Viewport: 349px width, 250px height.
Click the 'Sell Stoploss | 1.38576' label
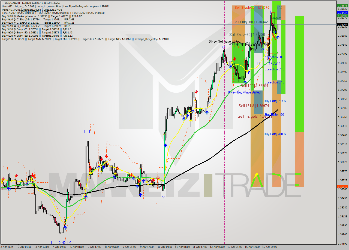[x=252, y=8]
